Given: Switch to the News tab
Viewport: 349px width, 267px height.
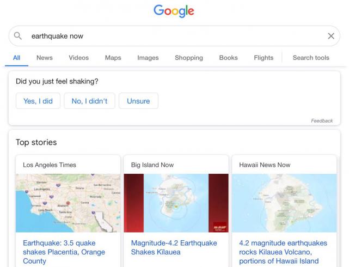Looking at the screenshot, I should pyautogui.click(x=45, y=58).
